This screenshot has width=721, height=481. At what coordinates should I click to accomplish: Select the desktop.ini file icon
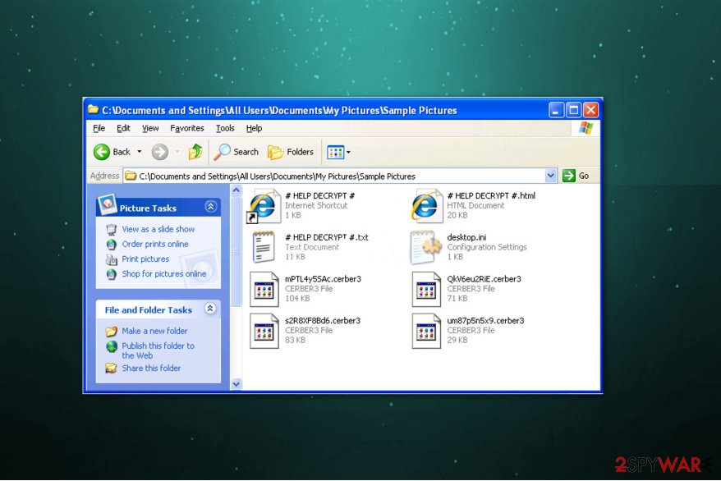(425, 247)
